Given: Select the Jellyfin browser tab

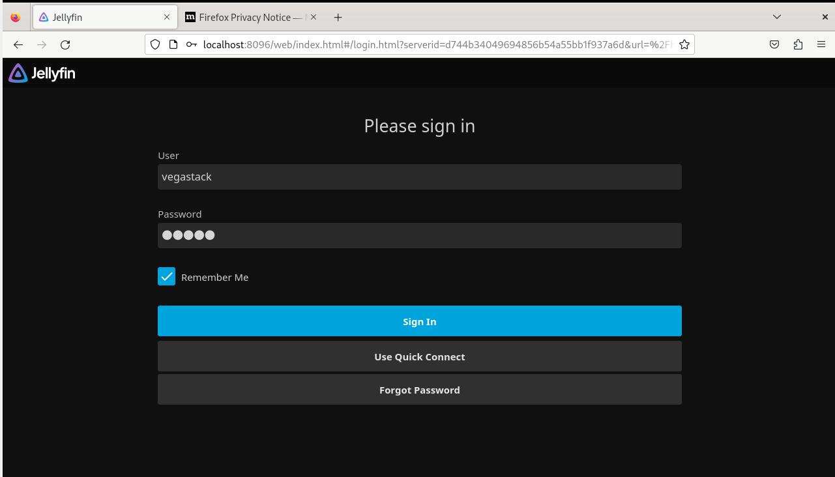Looking at the screenshot, I should coord(98,18).
